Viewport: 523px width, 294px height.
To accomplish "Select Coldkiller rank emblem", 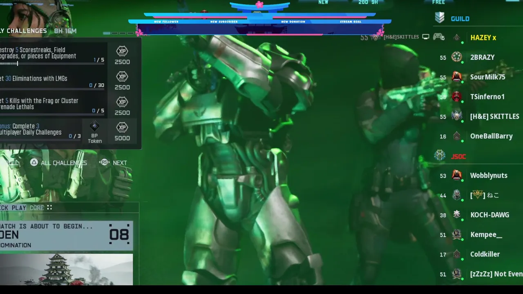I will 457,254.
